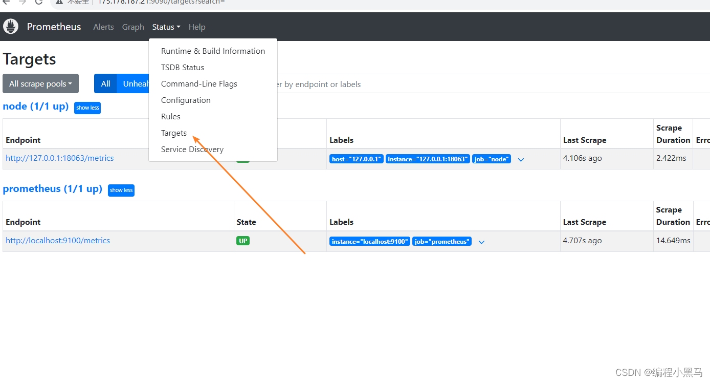Choose Targets in the Status menu
The image size is (710, 382).
(x=213, y=133)
